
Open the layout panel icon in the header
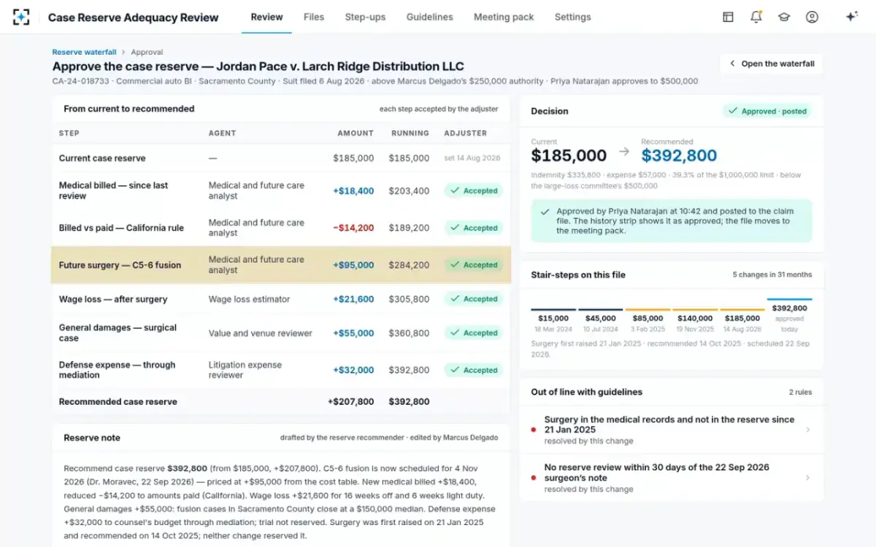tap(728, 17)
